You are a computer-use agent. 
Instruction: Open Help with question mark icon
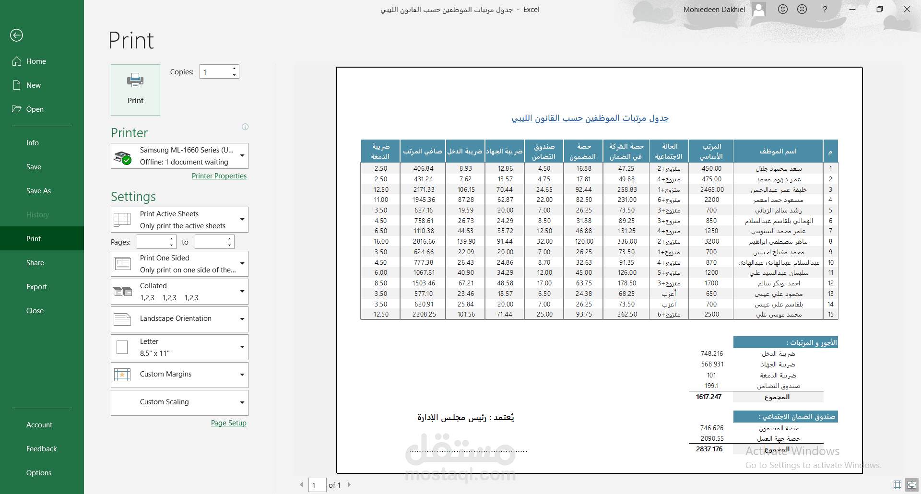pyautogui.click(x=825, y=9)
